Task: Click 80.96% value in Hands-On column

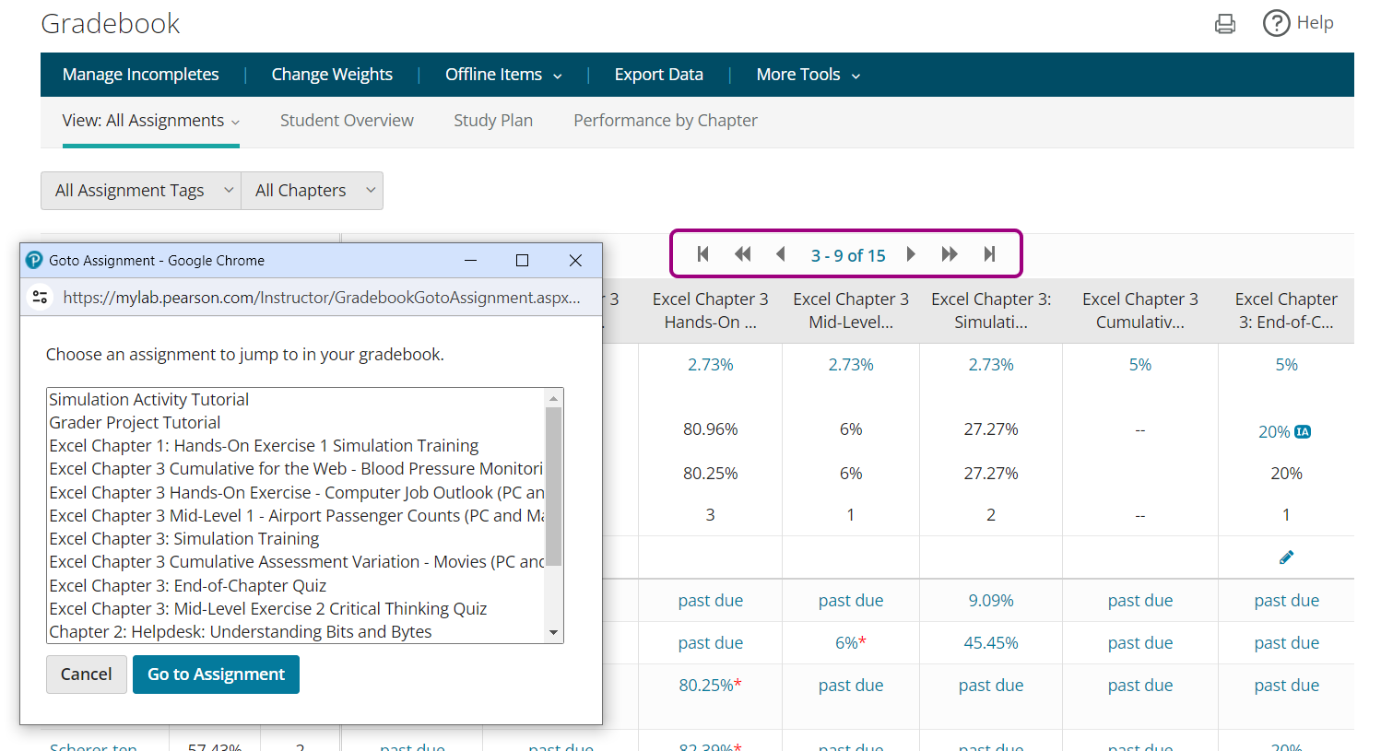Action: click(711, 429)
